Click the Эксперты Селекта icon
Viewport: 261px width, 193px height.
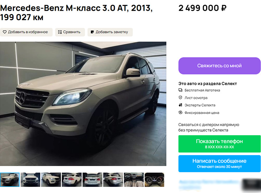click(180, 105)
